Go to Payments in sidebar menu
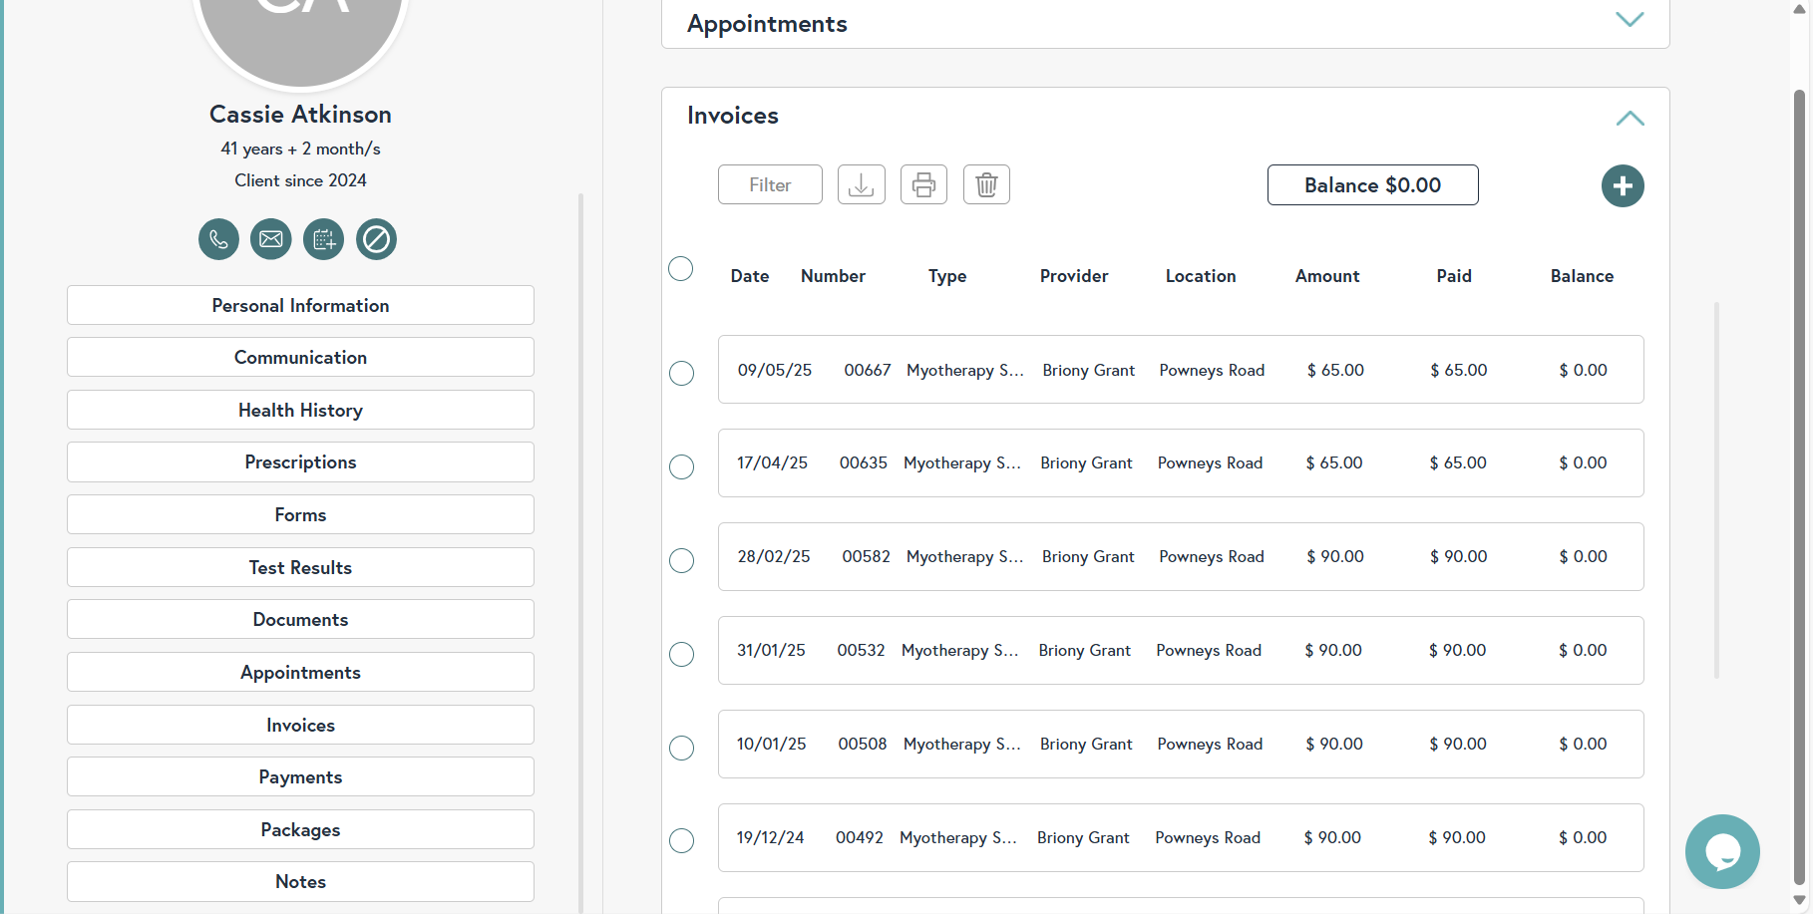 pos(300,776)
